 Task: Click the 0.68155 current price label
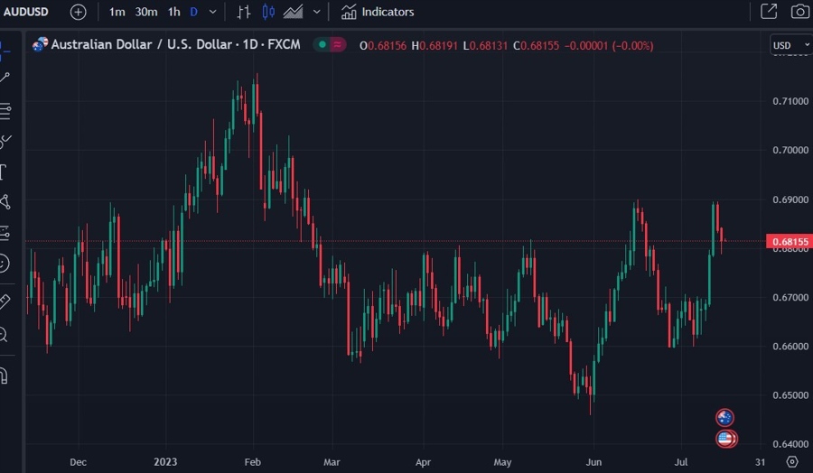tap(790, 241)
